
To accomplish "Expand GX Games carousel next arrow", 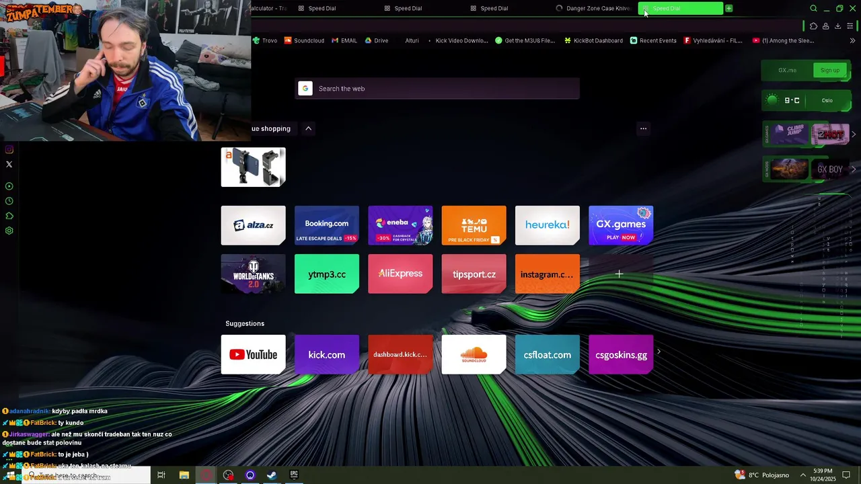I will click(854, 134).
